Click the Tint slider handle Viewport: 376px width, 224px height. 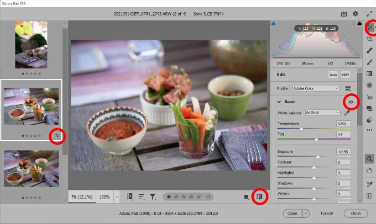[x=316, y=139]
